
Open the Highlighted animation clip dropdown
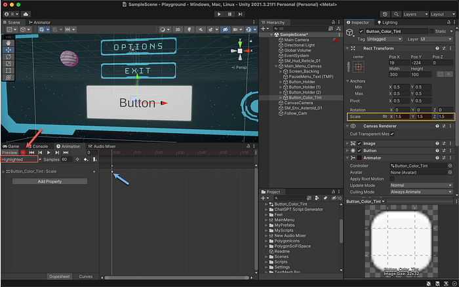pyautogui.click(x=21, y=159)
